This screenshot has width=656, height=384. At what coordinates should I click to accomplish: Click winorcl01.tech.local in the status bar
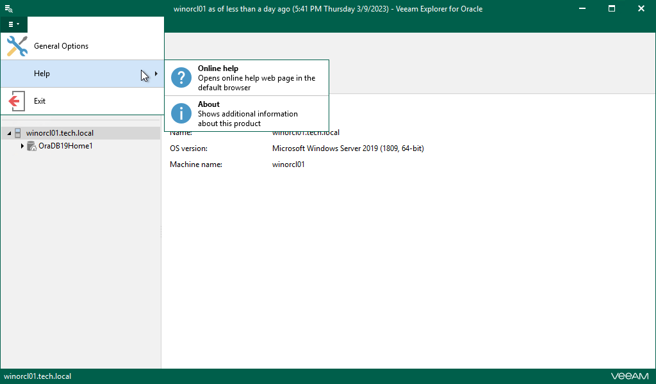point(37,376)
